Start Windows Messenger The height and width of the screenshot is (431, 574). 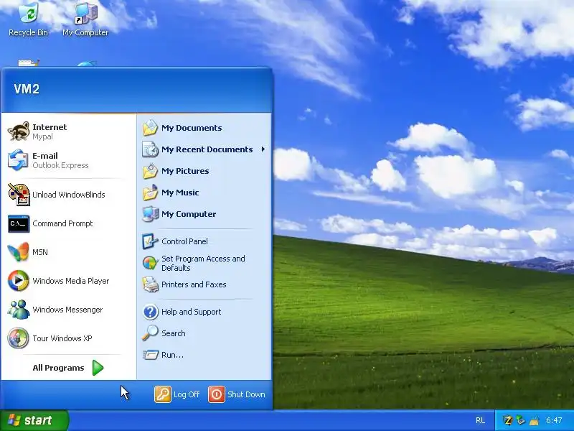pos(68,310)
